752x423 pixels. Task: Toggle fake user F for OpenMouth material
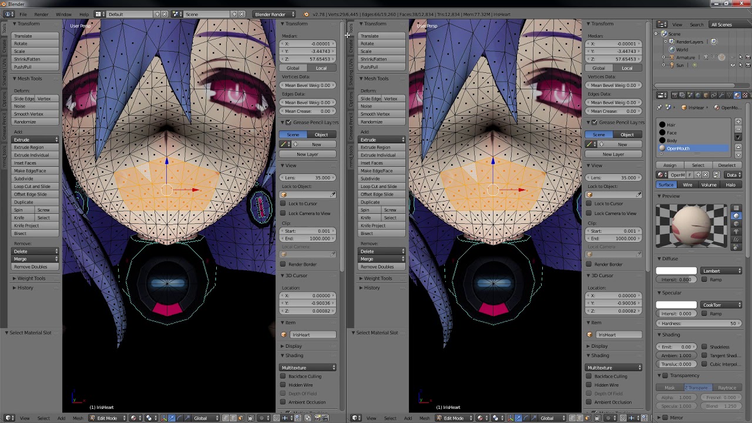690,175
